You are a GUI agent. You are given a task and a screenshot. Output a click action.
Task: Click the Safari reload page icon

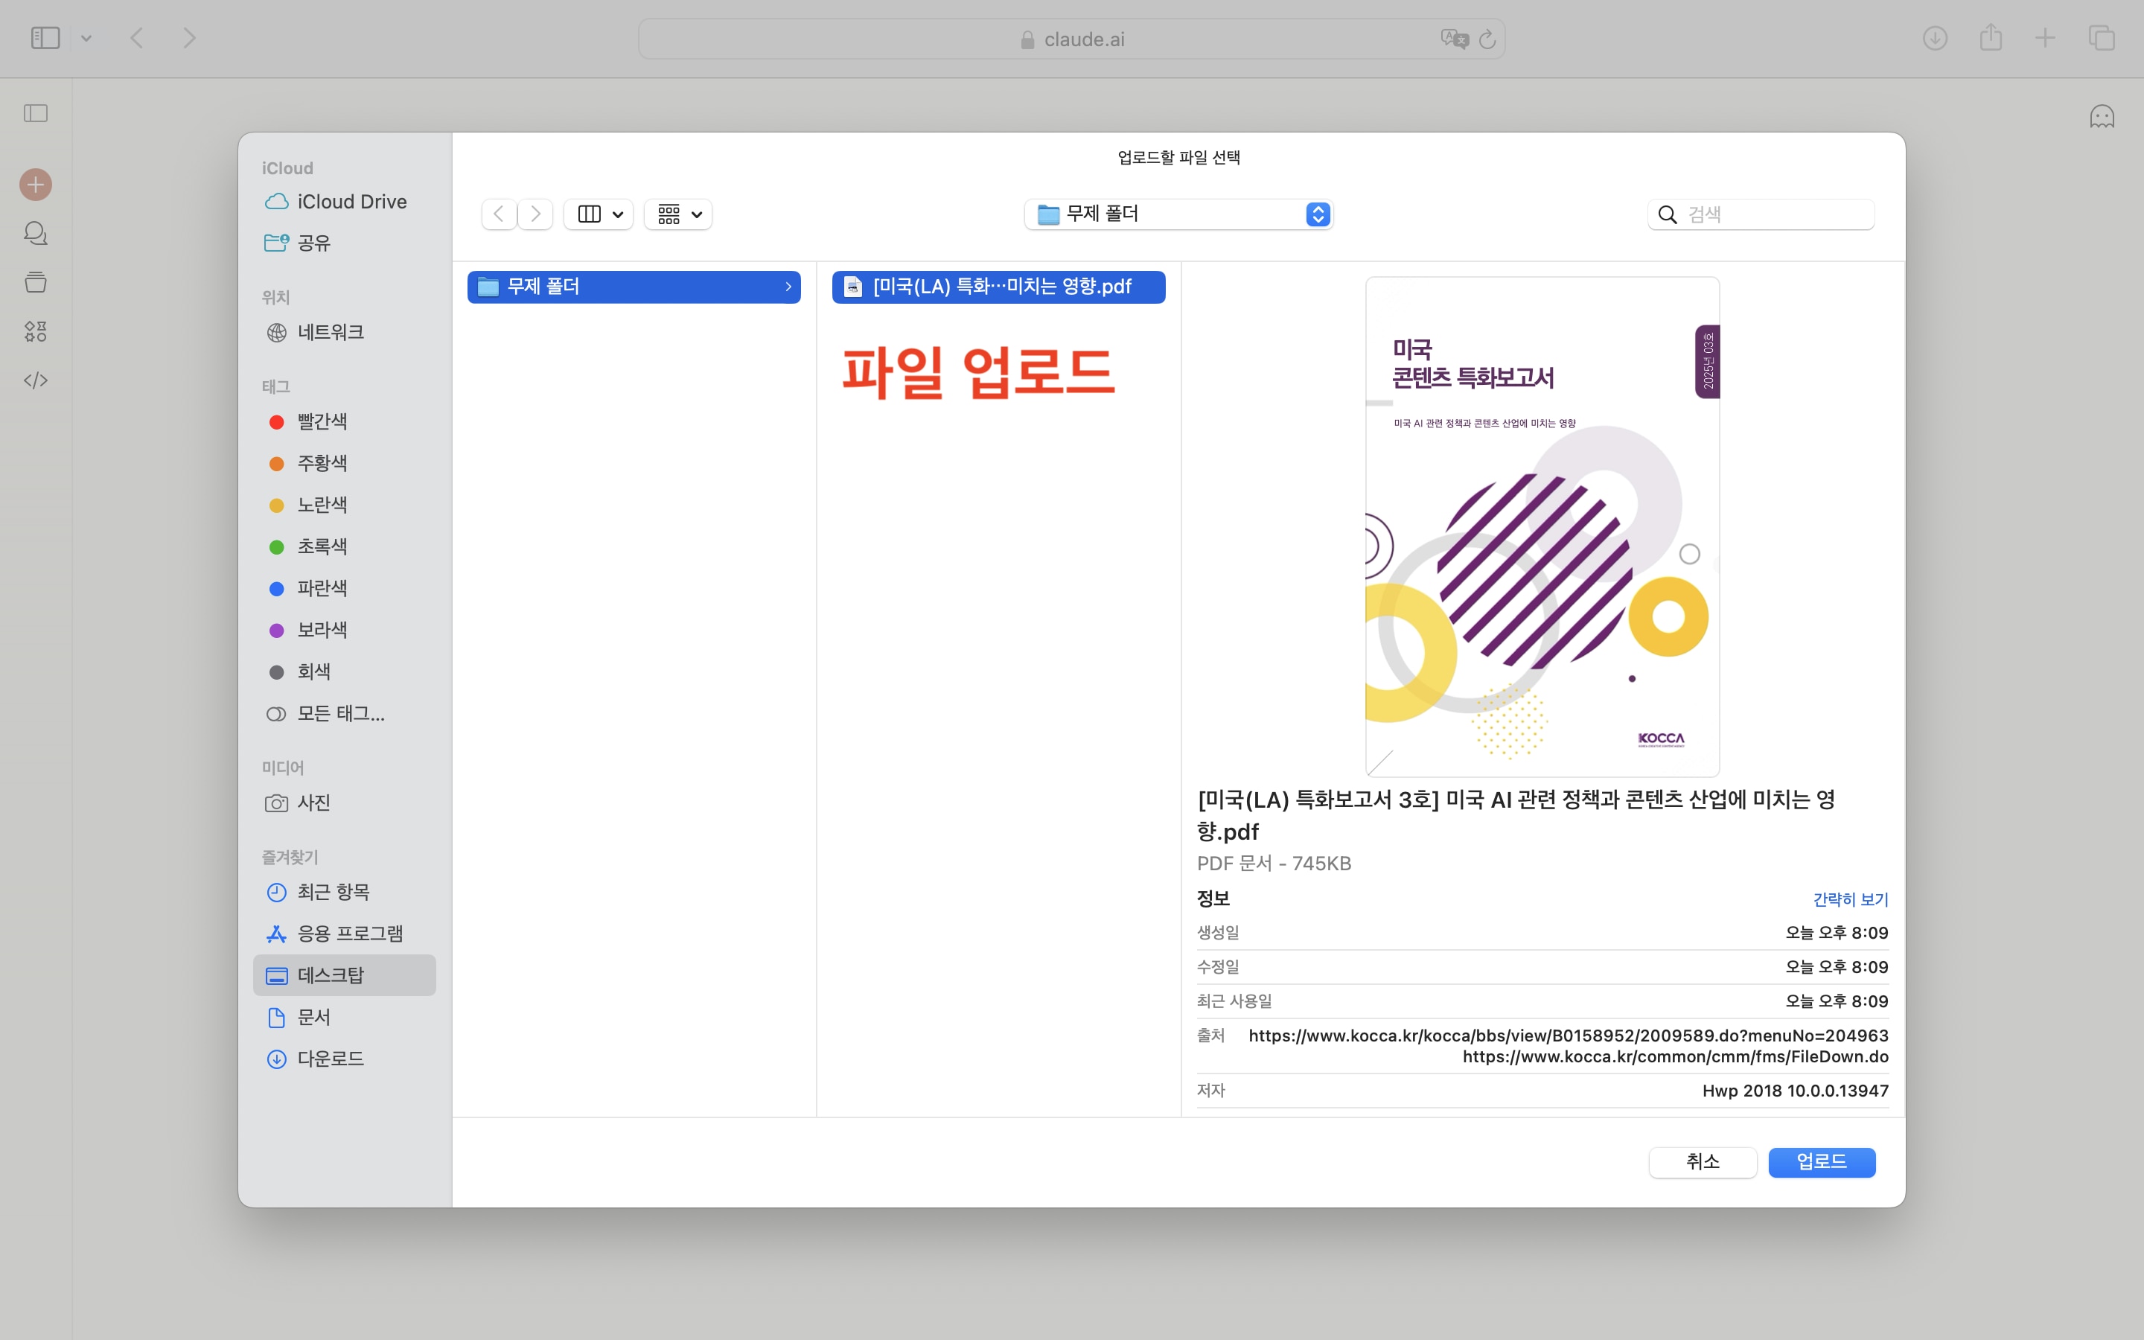tap(1487, 39)
